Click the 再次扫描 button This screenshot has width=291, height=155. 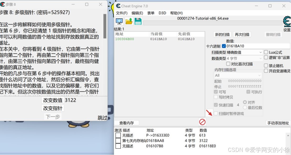(242, 34)
